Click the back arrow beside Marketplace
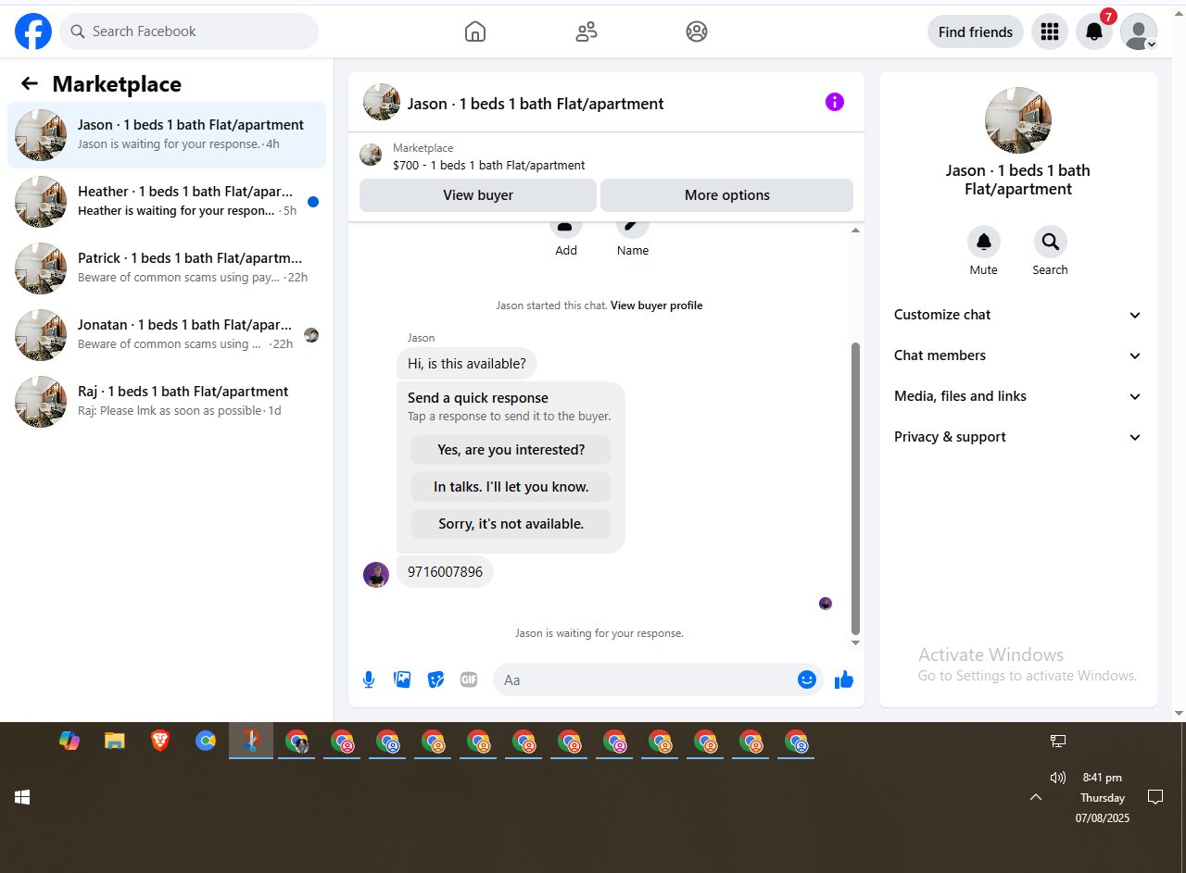1186x873 pixels. (30, 84)
